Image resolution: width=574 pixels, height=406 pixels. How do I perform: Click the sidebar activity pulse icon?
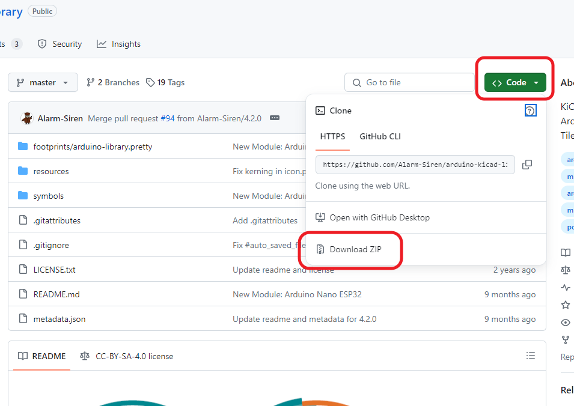coord(566,288)
